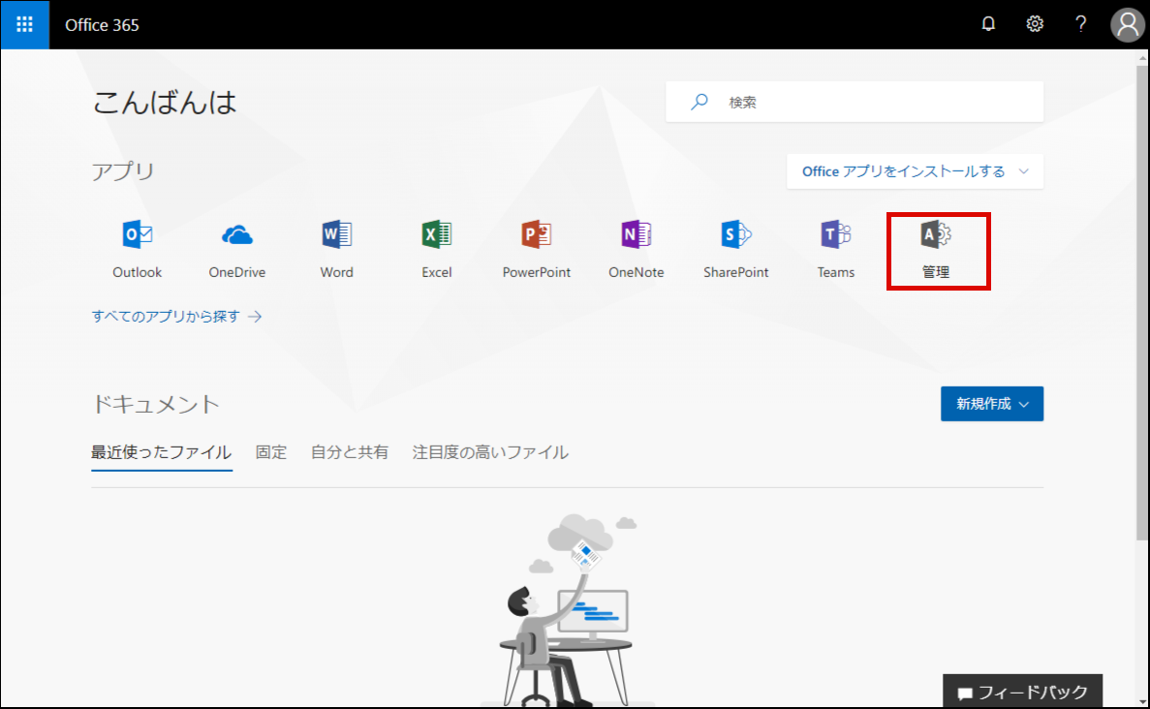This screenshot has height=709, width=1150.
Task: Launch the SharePoint app
Action: coord(735,249)
